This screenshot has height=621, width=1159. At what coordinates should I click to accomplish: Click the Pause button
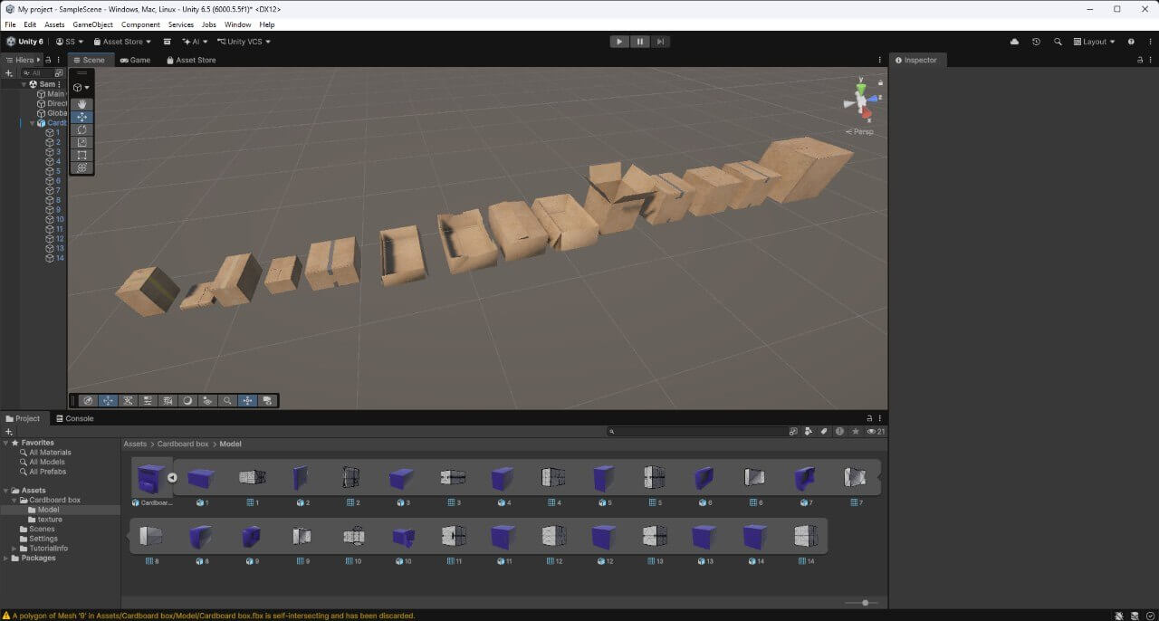640,42
